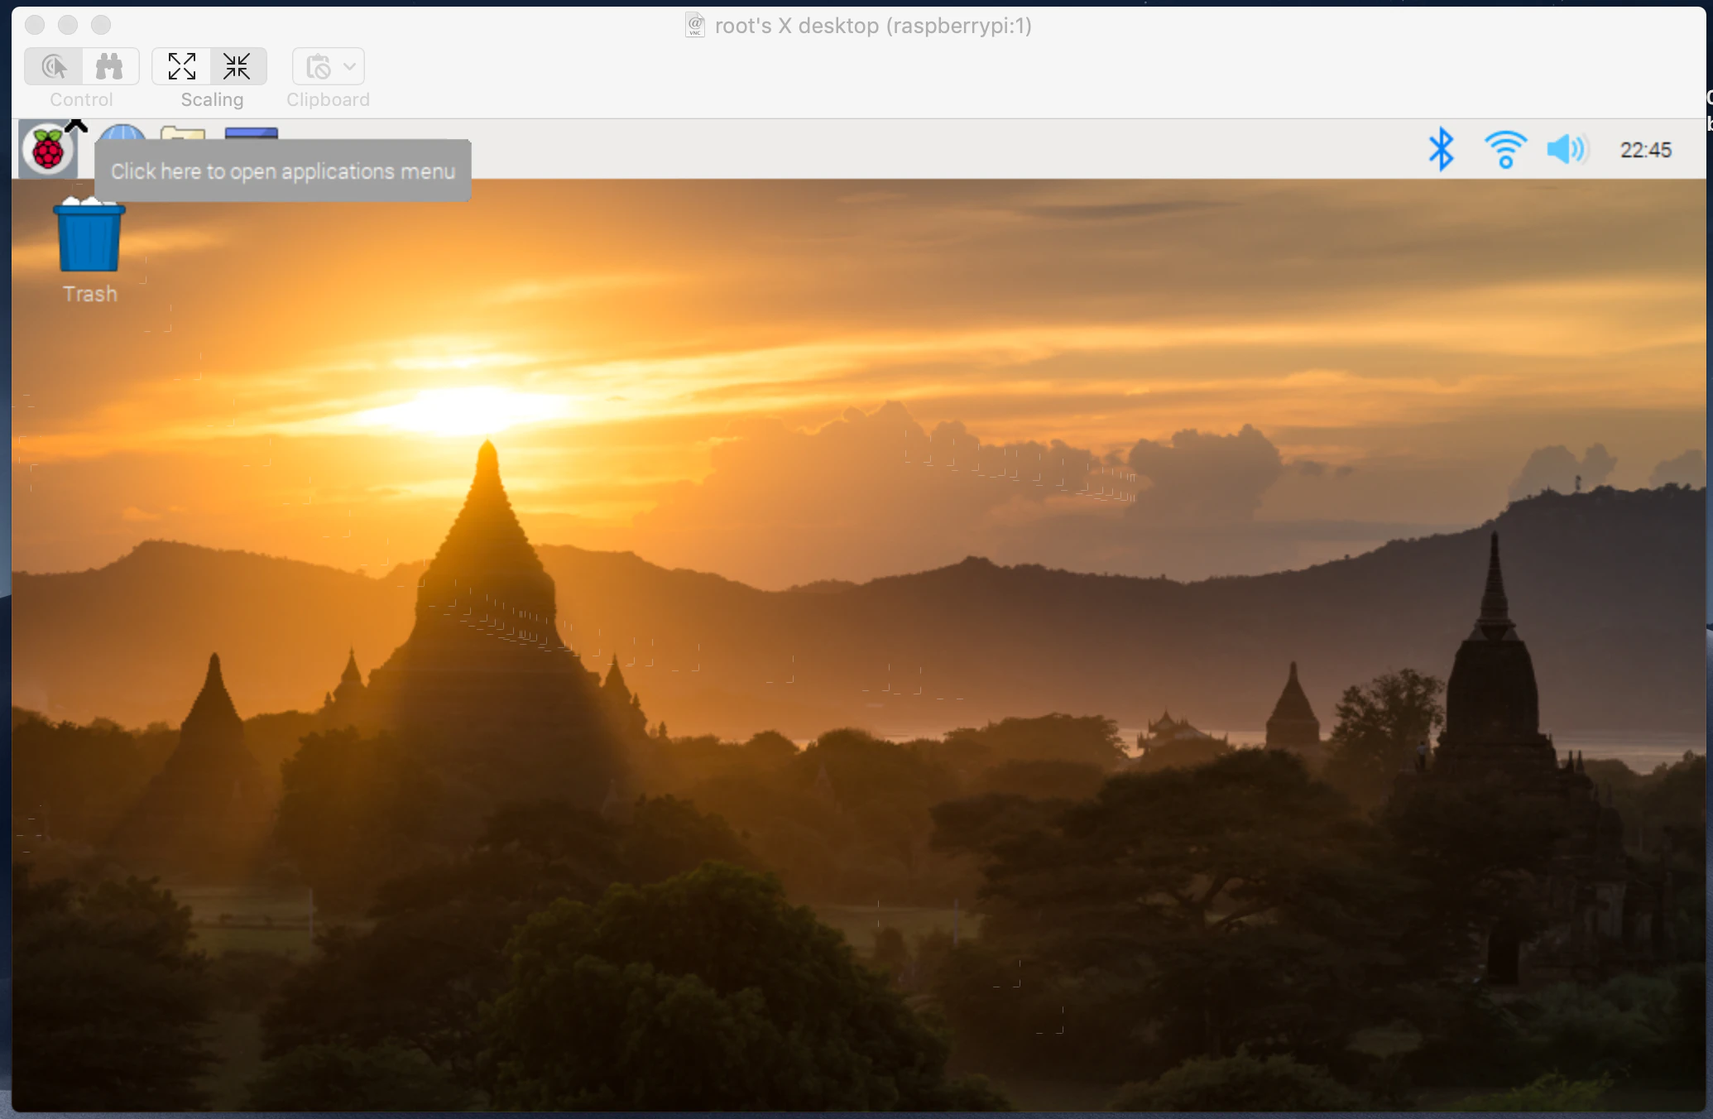Image resolution: width=1713 pixels, height=1119 pixels.
Task: Click the speaker volume icon
Action: click(1567, 150)
